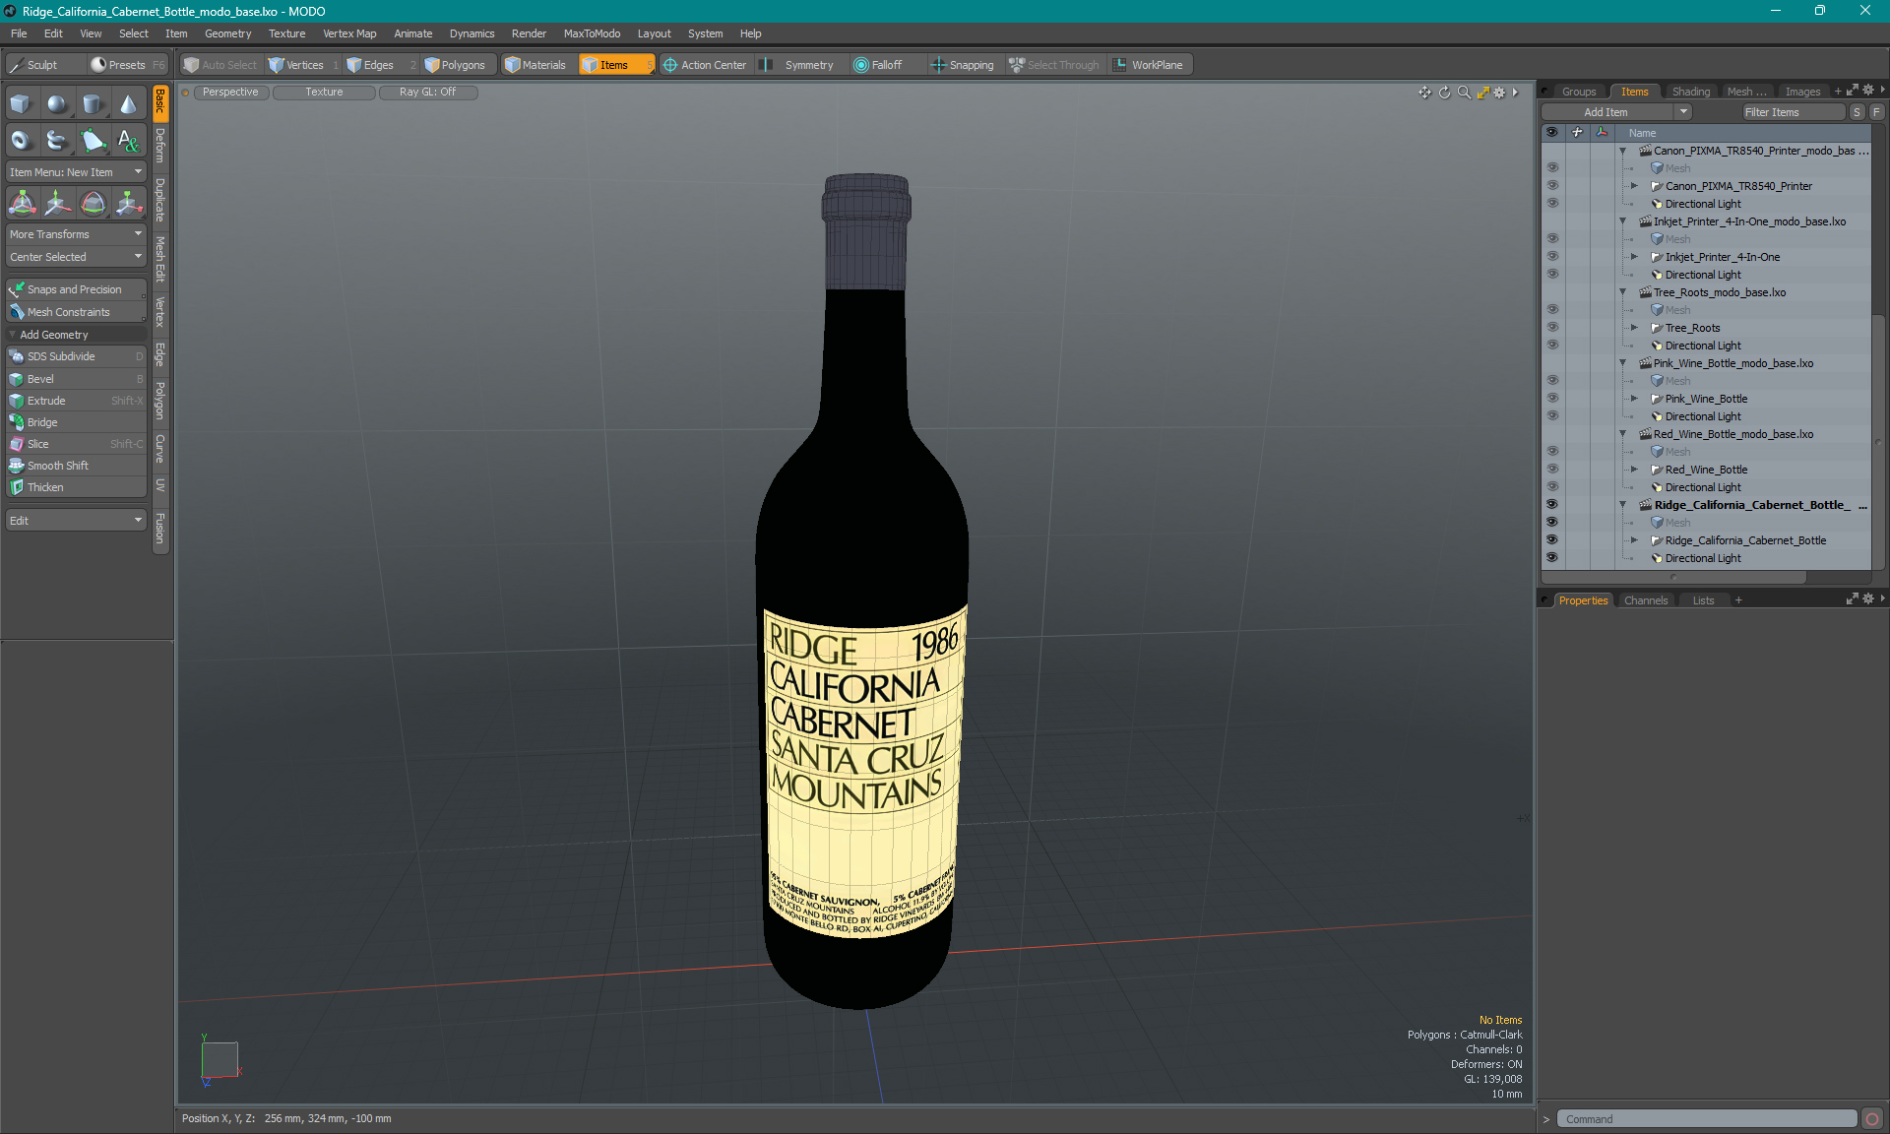Toggle visibility of Tree_Roots item
Screen dimensions: 1890x1134
[1552, 328]
